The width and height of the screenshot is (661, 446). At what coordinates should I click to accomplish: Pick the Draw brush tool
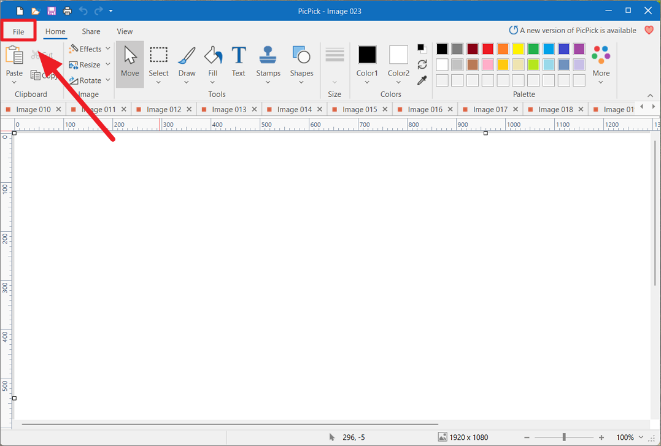point(187,61)
